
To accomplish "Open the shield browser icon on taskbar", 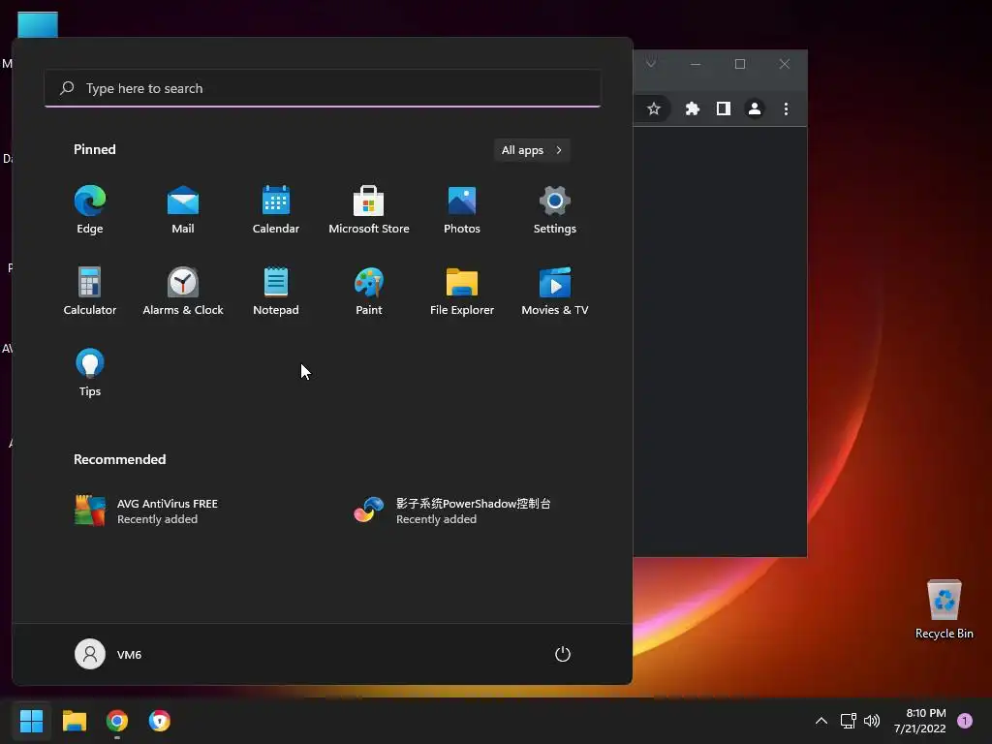I will tap(160, 721).
